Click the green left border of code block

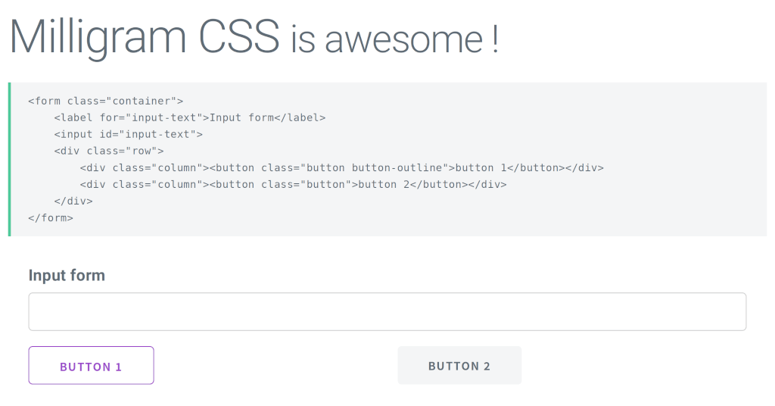[9, 159]
